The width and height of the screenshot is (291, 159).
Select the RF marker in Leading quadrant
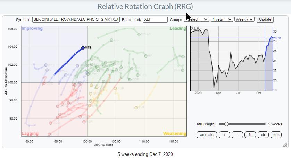coord(145,55)
